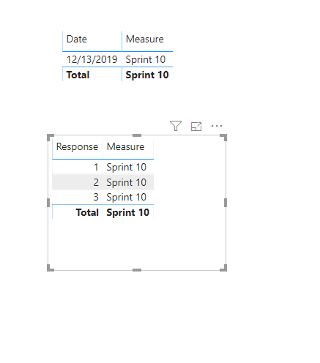320x363 pixels.
Task: Grab bottom-right corner resize handle of visual
Action: coord(224,268)
